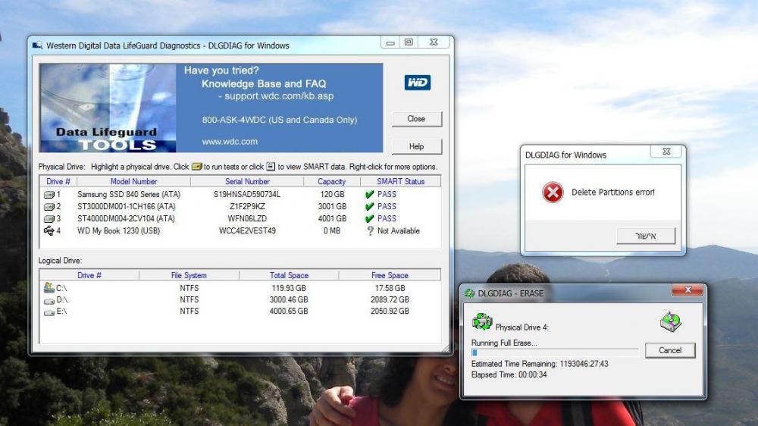Click the Close button in main window

coord(417,119)
